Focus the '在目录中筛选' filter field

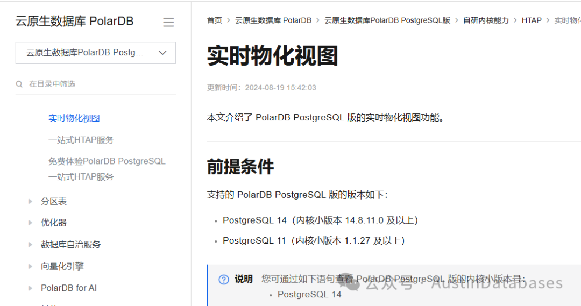pyautogui.click(x=96, y=84)
